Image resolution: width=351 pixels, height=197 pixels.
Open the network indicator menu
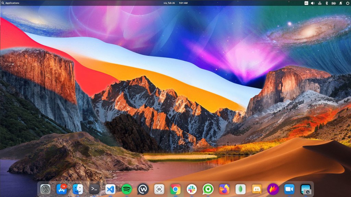tap(320, 3)
